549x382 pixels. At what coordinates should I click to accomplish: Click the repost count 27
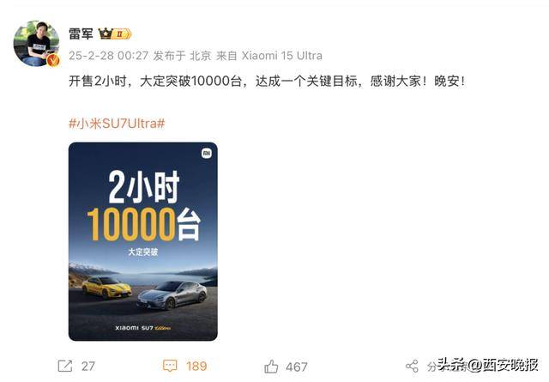point(88,367)
